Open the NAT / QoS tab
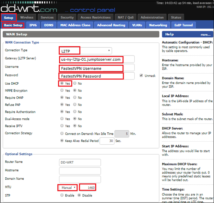 coord(126,17)
